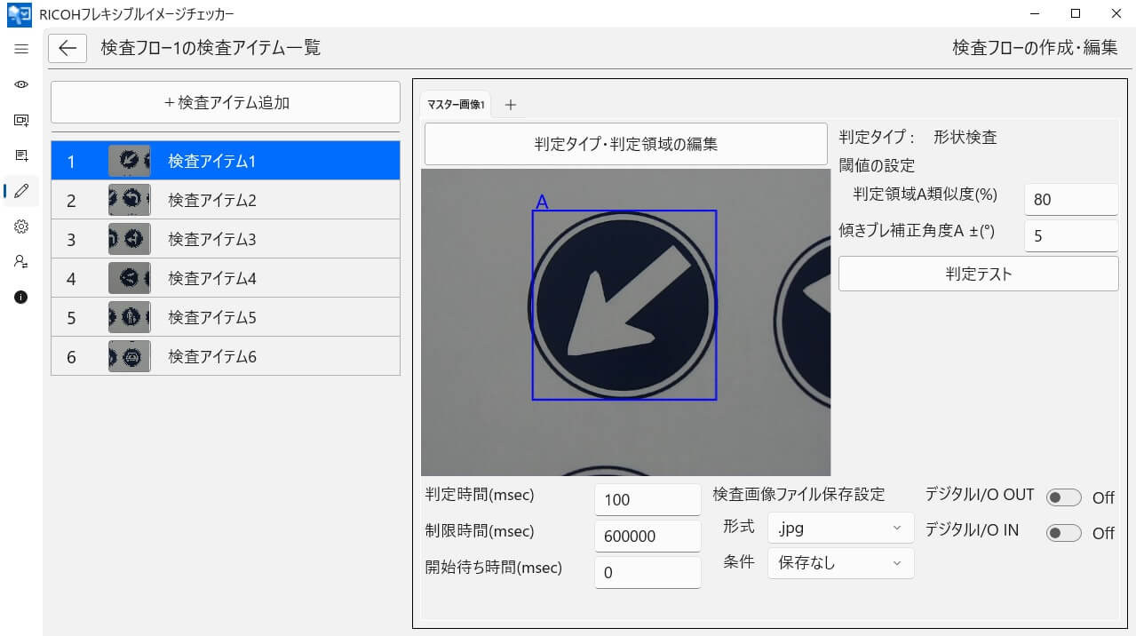Open the 条件 保存なし dropdown
This screenshot has width=1136, height=636.
pos(839,562)
